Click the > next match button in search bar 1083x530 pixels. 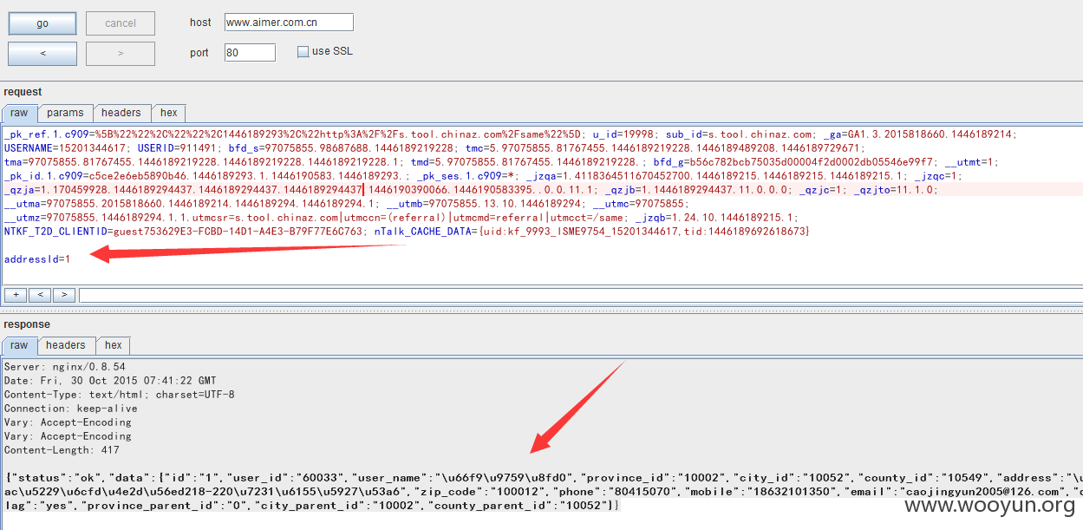[x=63, y=295]
